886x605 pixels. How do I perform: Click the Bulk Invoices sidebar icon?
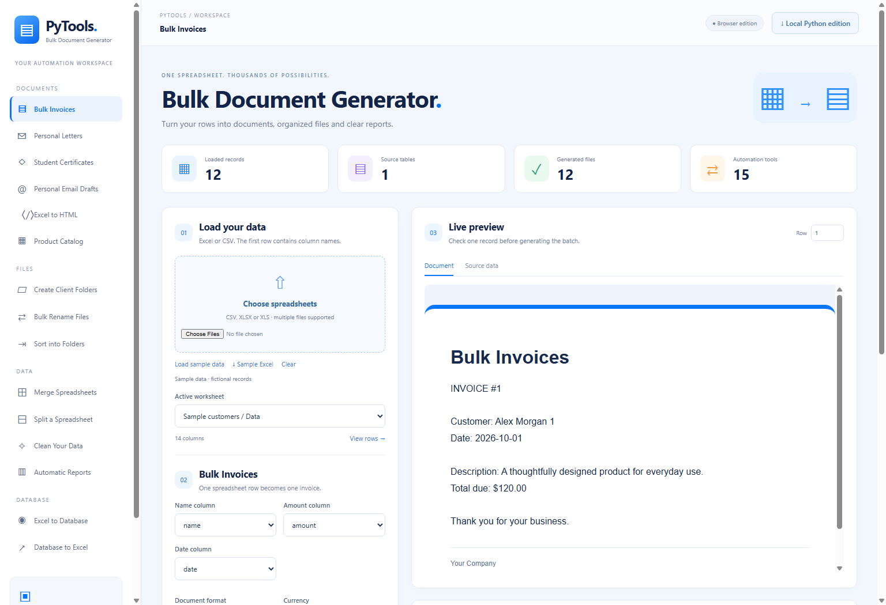coord(22,109)
